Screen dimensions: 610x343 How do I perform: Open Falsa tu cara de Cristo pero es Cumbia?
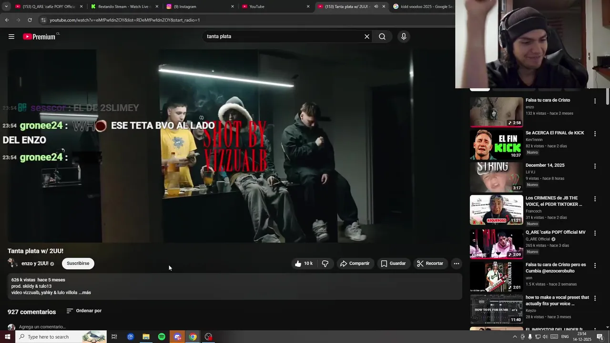pyautogui.click(x=556, y=268)
